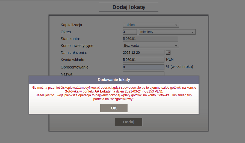Click OK in the Dodawanie lokaty dialog
Screen dimensions: 245x143
point(114,108)
